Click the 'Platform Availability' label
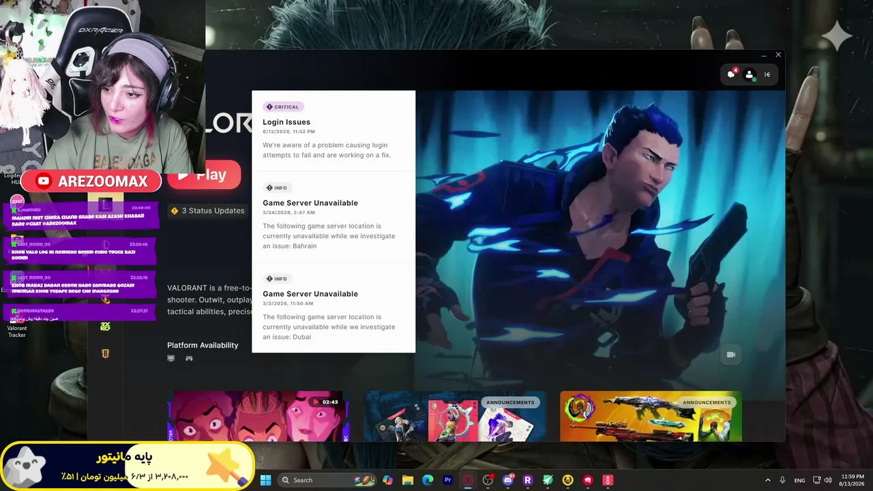The height and width of the screenshot is (491, 873). point(203,345)
